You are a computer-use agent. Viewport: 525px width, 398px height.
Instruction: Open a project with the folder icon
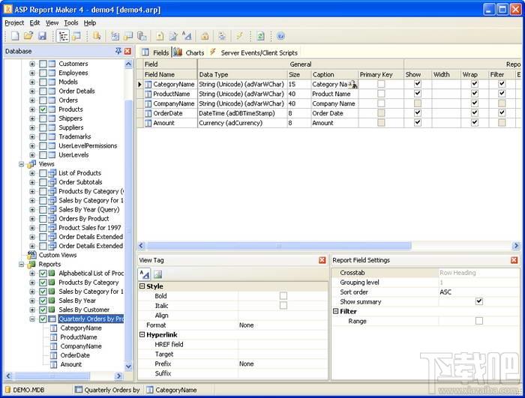pos(28,36)
